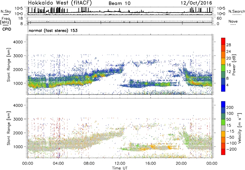Click the '04:00' time tick label
The width and height of the screenshot is (245, 170).
click(58, 164)
